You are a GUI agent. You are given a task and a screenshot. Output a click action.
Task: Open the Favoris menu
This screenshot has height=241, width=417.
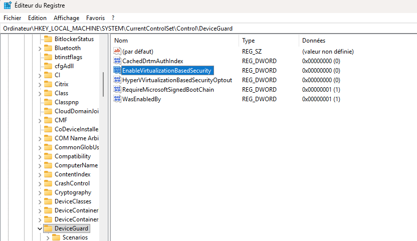[95, 18]
